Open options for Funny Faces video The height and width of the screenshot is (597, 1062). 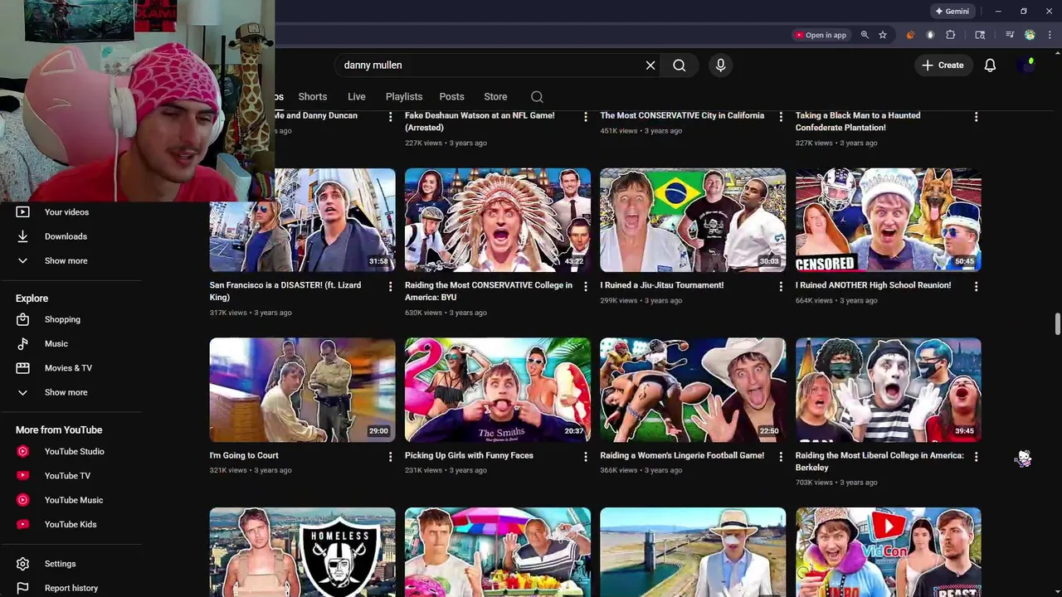(x=586, y=457)
